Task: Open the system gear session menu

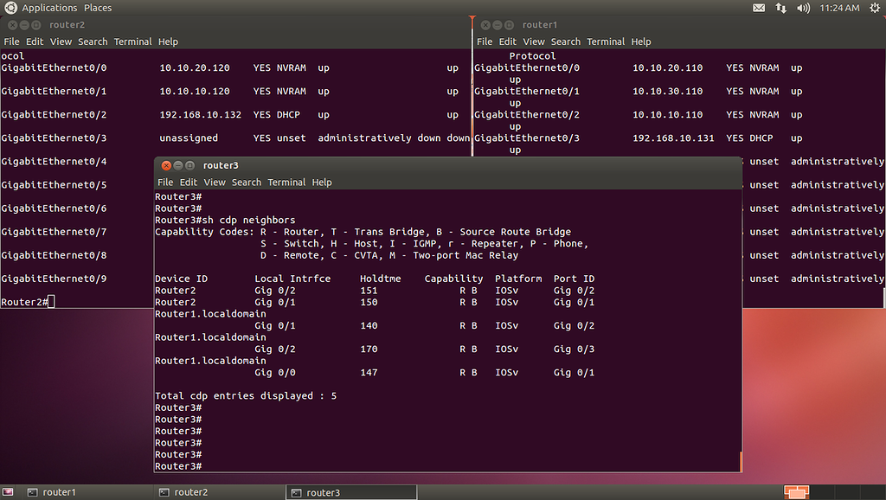Action: [875, 7]
